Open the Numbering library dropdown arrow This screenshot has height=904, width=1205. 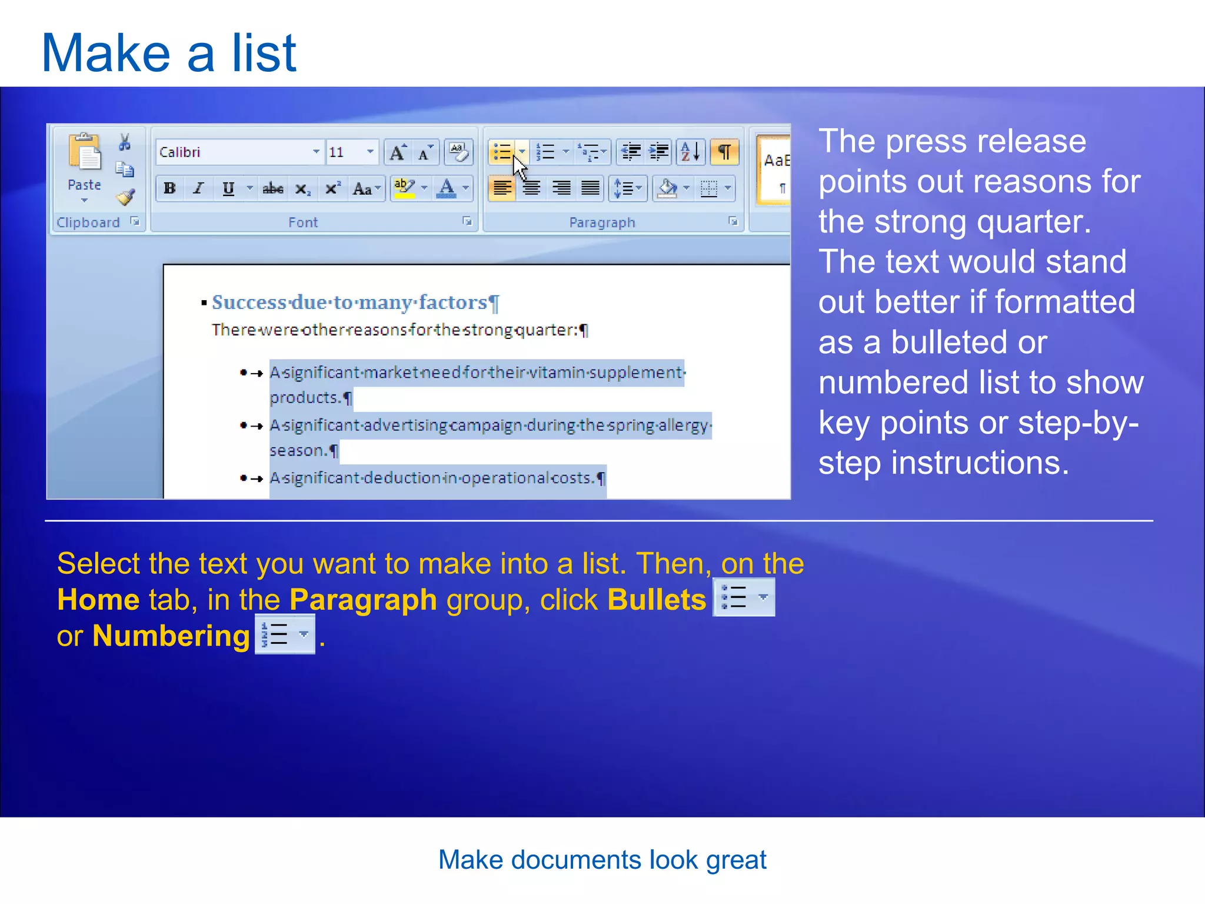(x=566, y=152)
